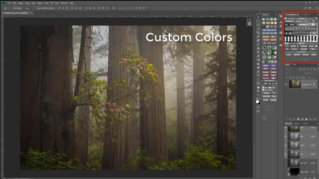
Task: Select the Hand tool
Action: (x=258, y=88)
